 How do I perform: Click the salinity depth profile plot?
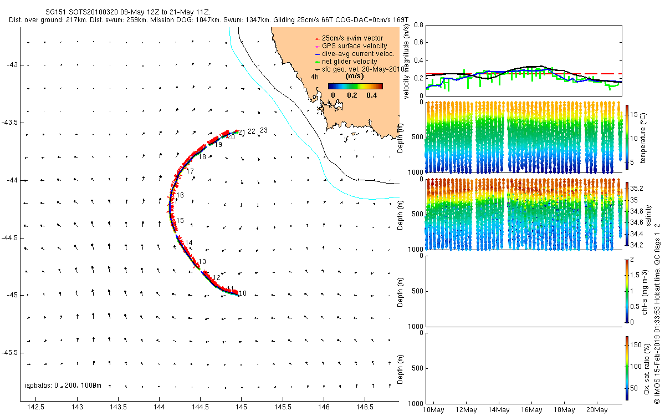(x=524, y=214)
